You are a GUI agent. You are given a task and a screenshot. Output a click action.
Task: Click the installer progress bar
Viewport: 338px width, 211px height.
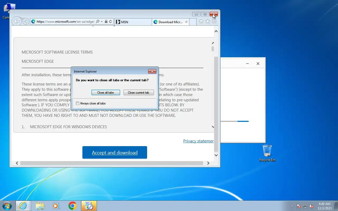(x=234, y=121)
